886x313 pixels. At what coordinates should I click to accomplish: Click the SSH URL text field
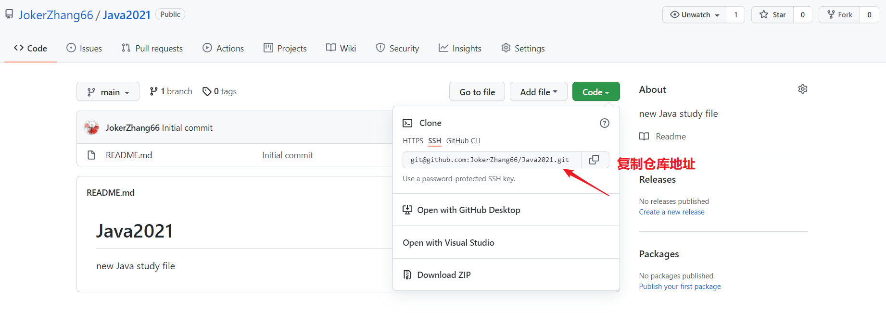491,160
